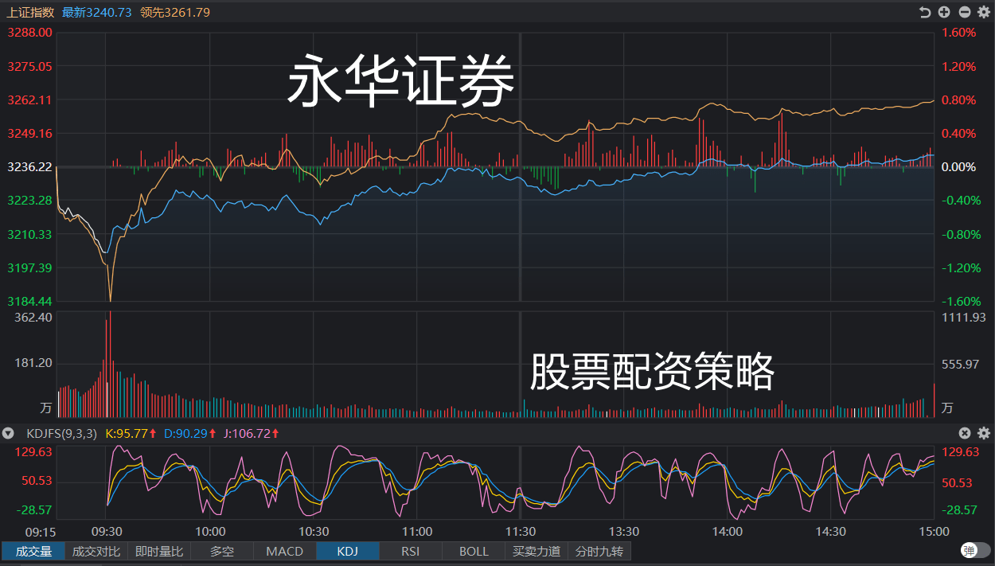
Task: Close the KDJ indicator panel
Action: coord(965,433)
